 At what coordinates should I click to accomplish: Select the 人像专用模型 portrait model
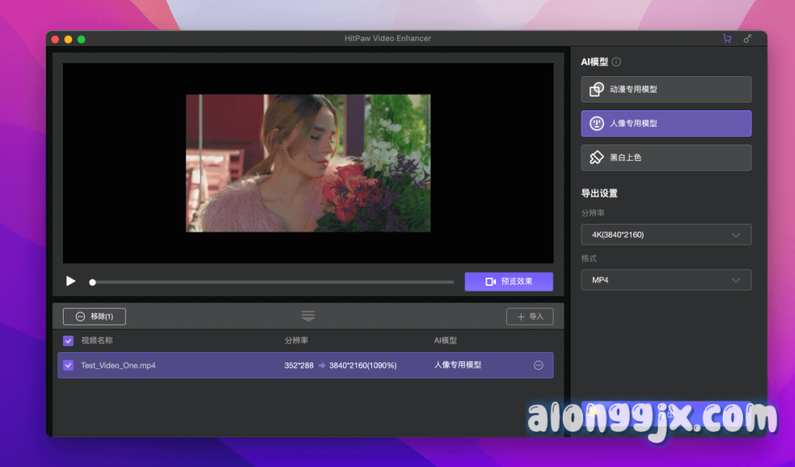tap(666, 124)
